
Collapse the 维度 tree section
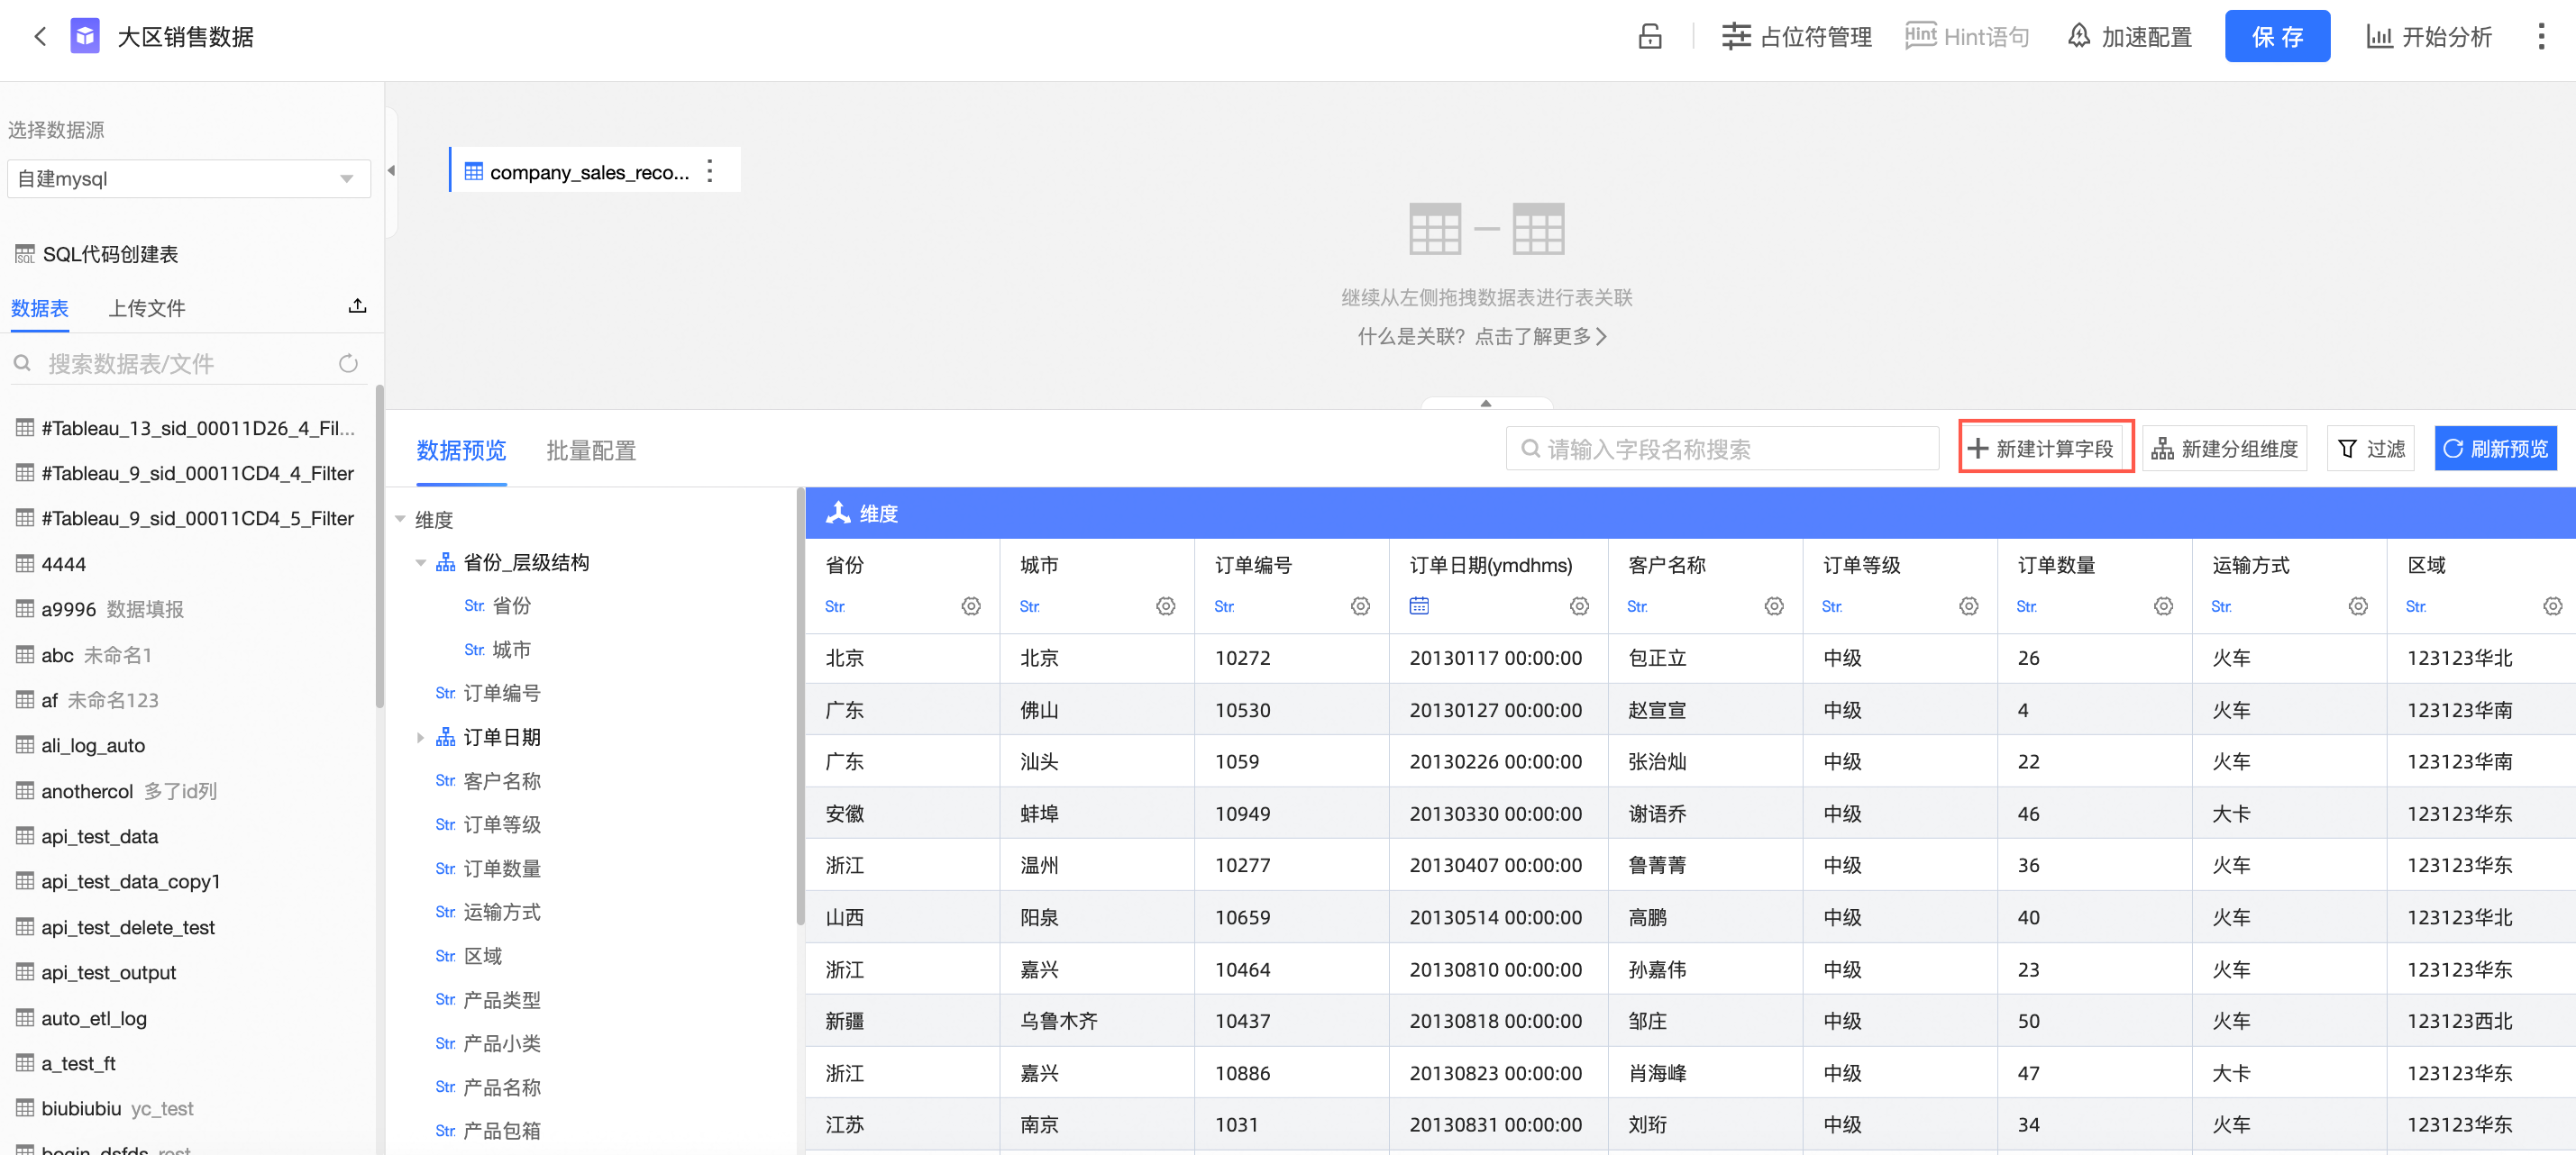coord(400,519)
